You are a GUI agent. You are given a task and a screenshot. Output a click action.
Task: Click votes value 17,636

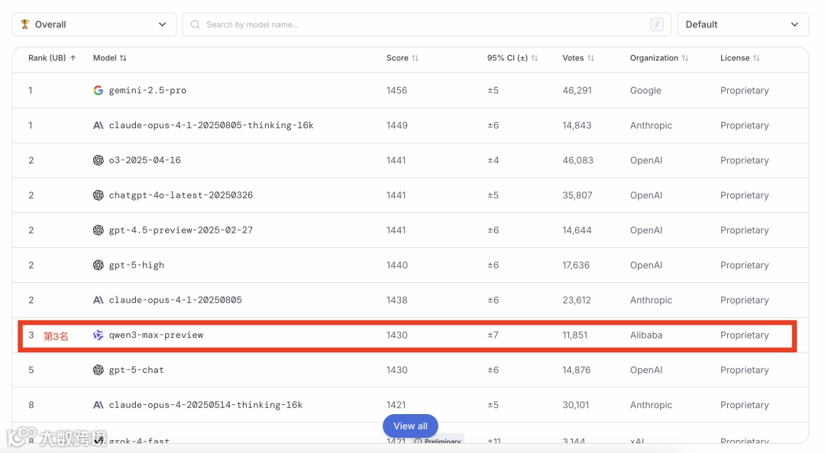576,265
